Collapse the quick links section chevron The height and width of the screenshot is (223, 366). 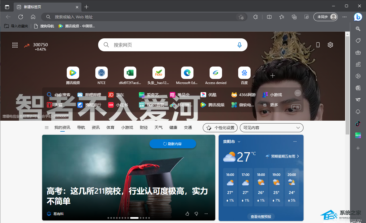click(282, 58)
